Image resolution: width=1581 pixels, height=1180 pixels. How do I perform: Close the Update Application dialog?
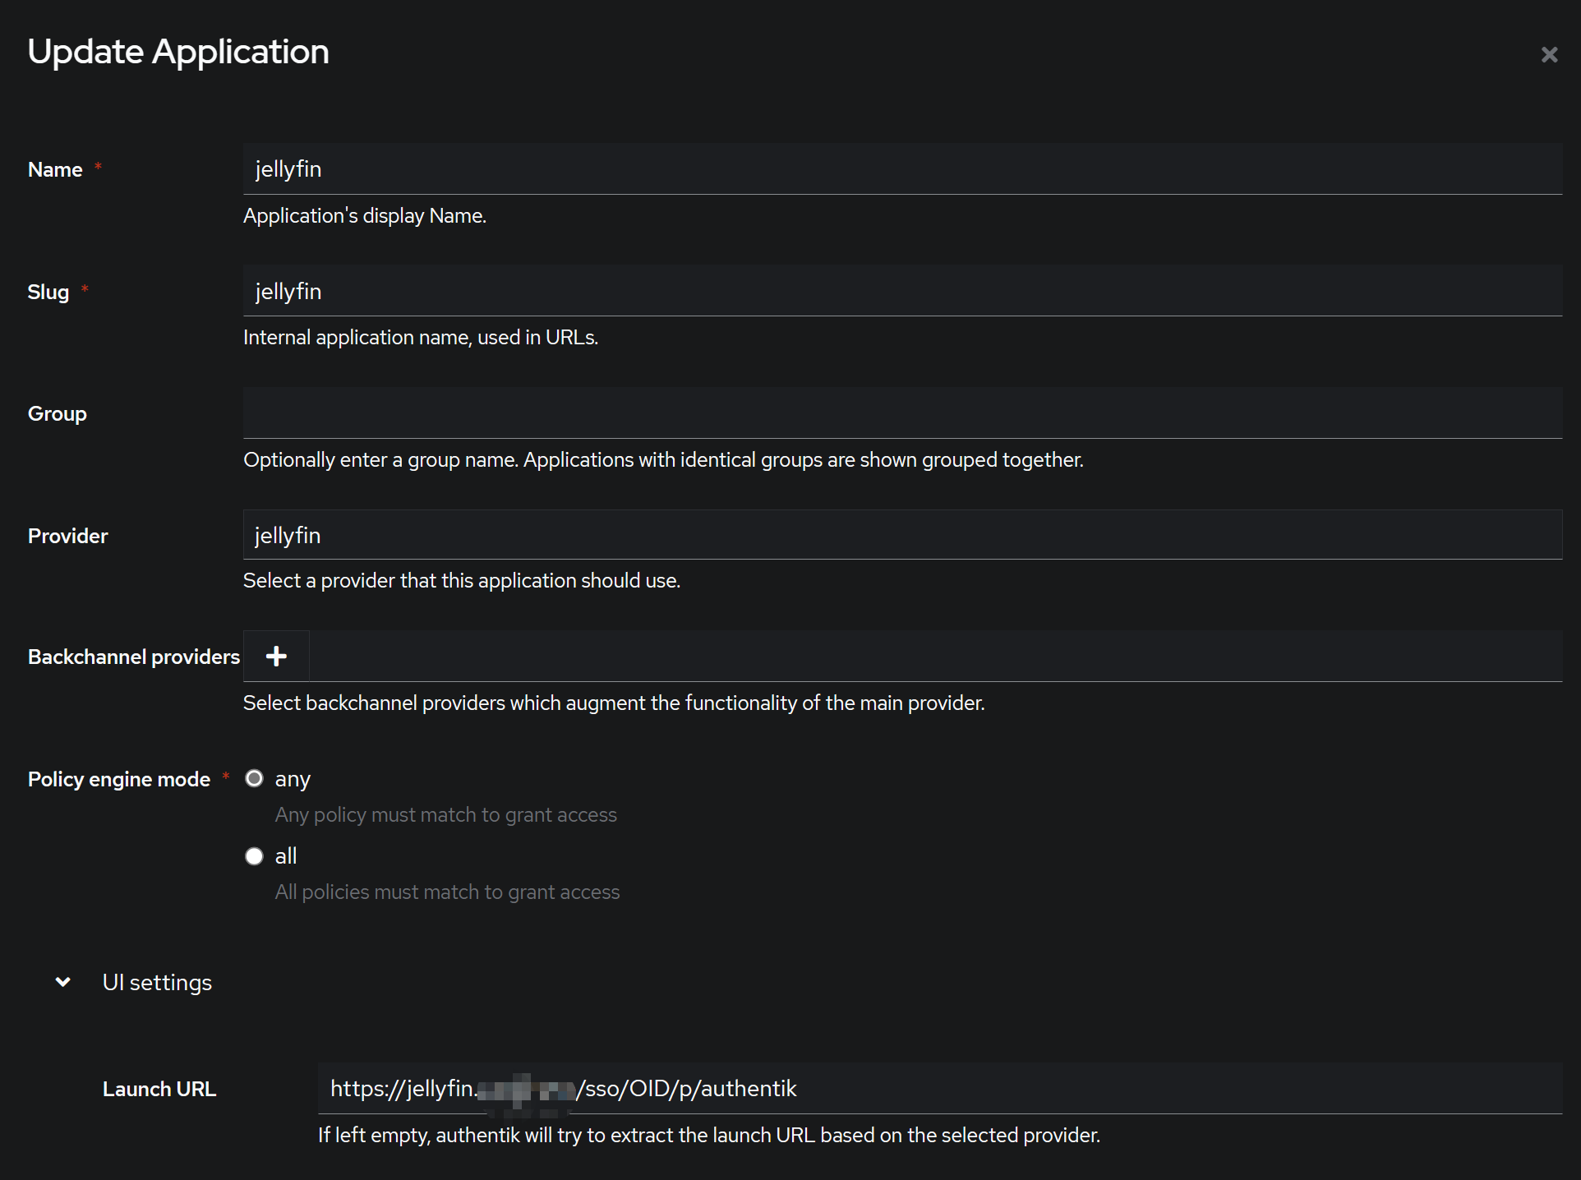tap(1549, 55)
